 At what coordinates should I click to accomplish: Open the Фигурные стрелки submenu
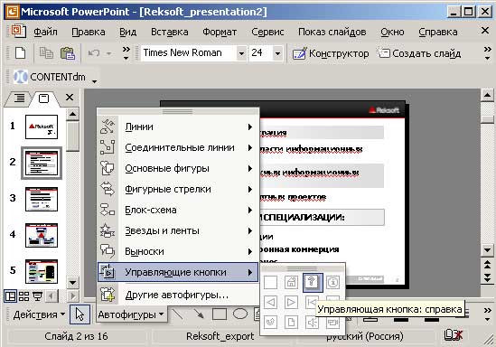click(x=178, y=189)
